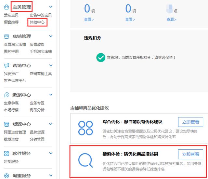
Task: Click third 查看> link under blurred count
Action: (x=171, y=20)
